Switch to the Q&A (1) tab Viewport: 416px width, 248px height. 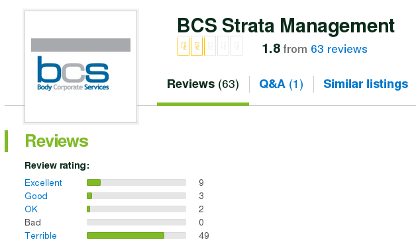click(282, 84)
